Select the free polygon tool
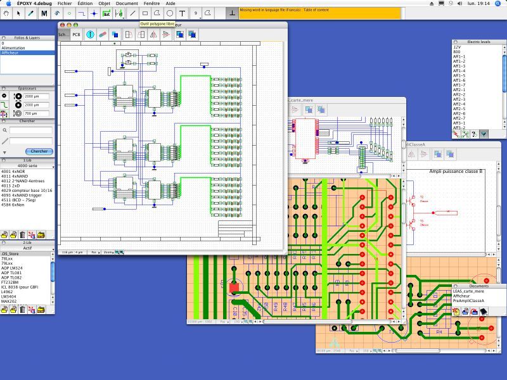Viewport: 507px width, 380px height. [157, 13]
